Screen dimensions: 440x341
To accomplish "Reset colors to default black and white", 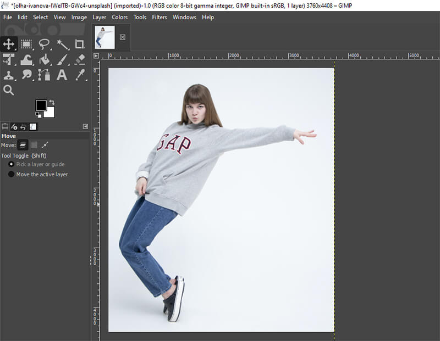I will tap(38, 115).
